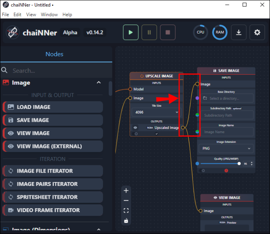Select the LOAD IMAGE node button
This screenshot has height=234, width=270.
tap(53, 107)
